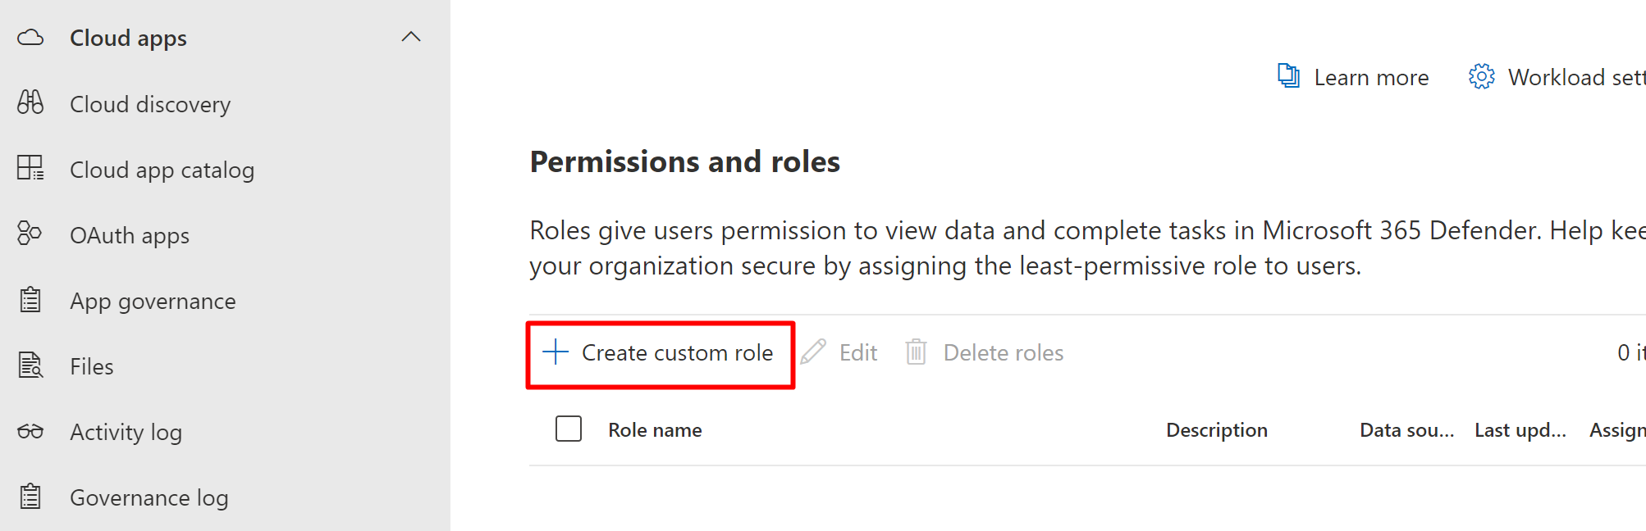Tick the select-all checkbox beside Role name
This screenshot has height=531, width=1646.
pyautogui.click(x=569, y=429)
